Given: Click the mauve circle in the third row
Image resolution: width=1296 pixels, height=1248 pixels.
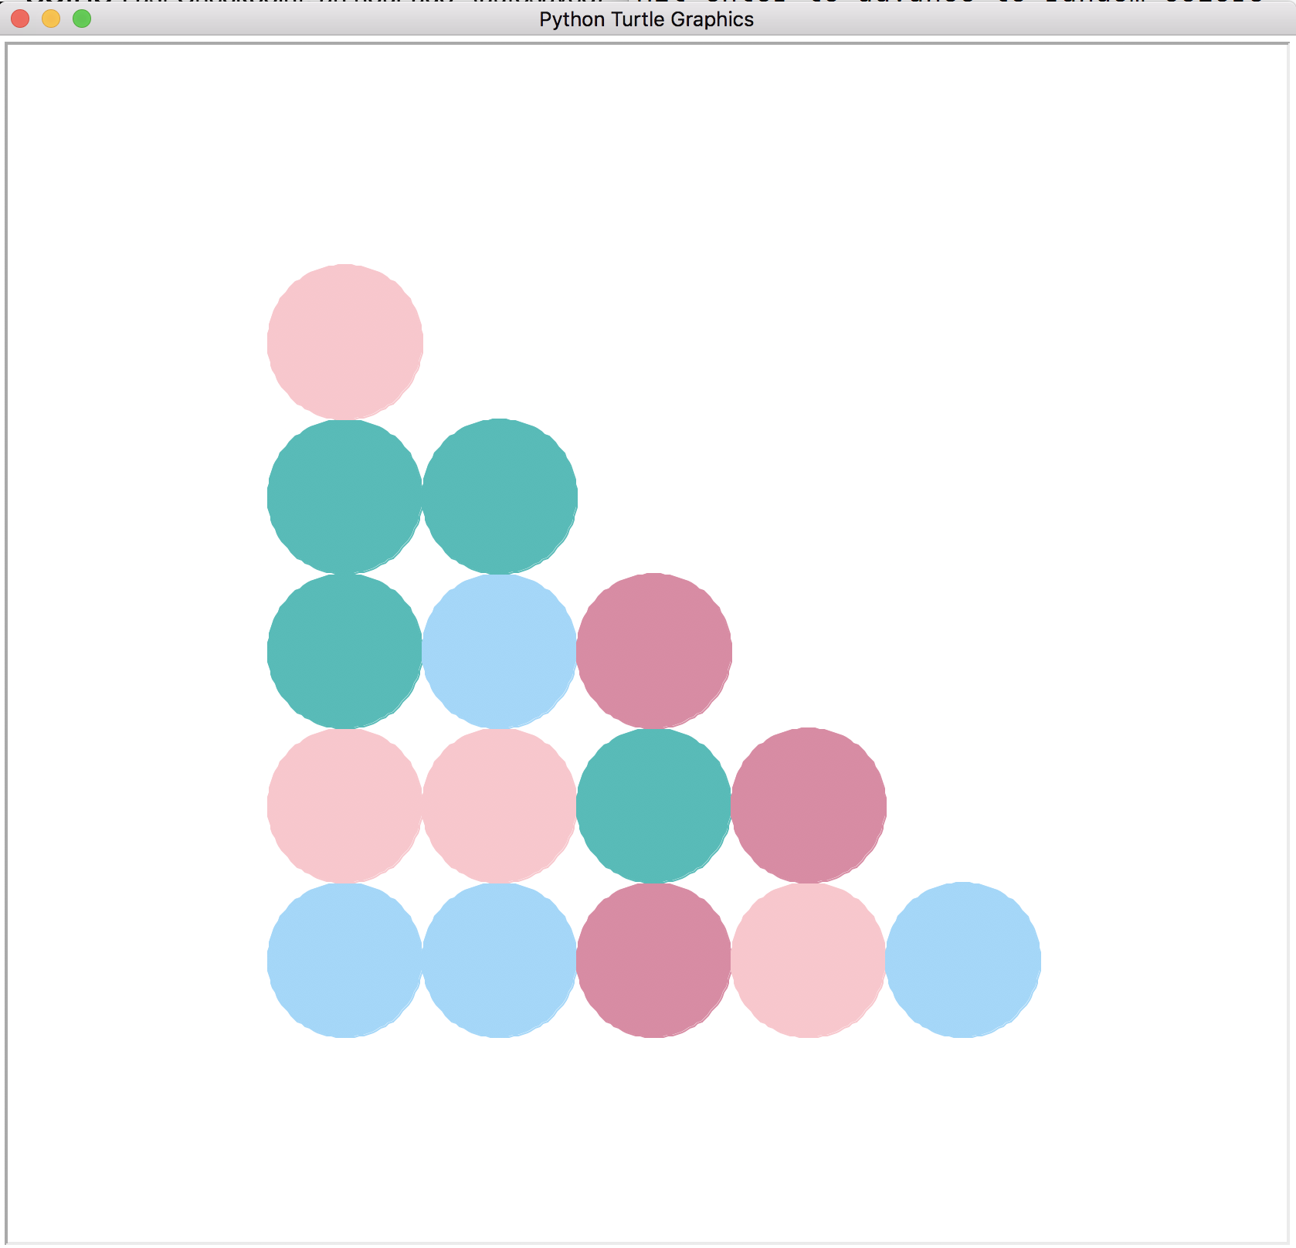Looking at the screenshot, I should point(654,651).
